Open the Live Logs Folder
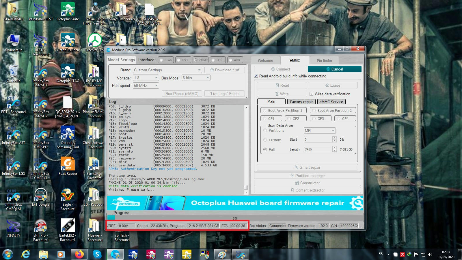 [x=224, y=94]
